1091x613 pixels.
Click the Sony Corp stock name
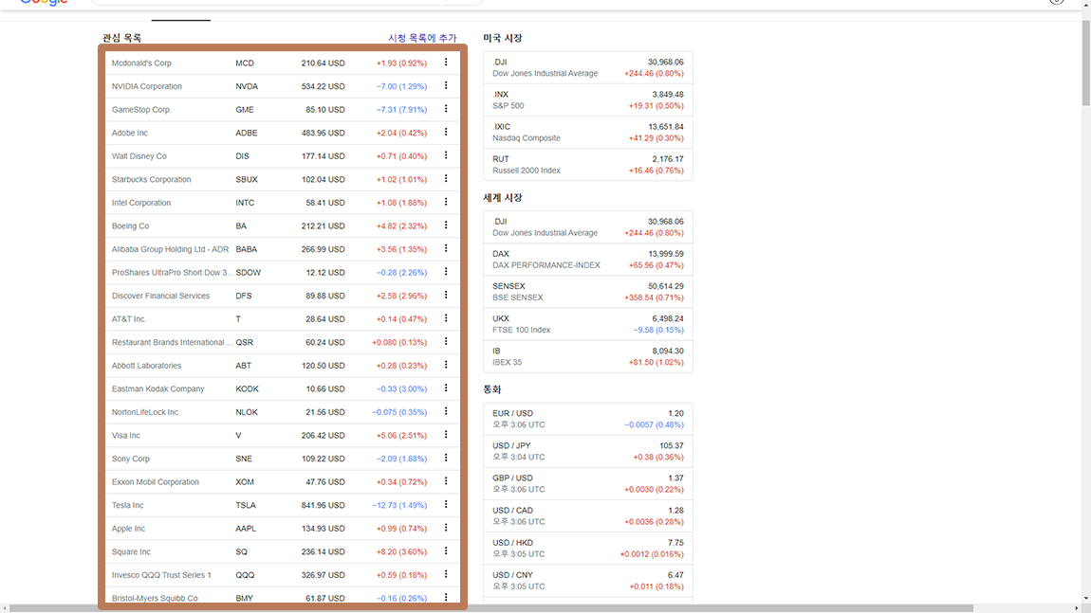tap(131, 459)
